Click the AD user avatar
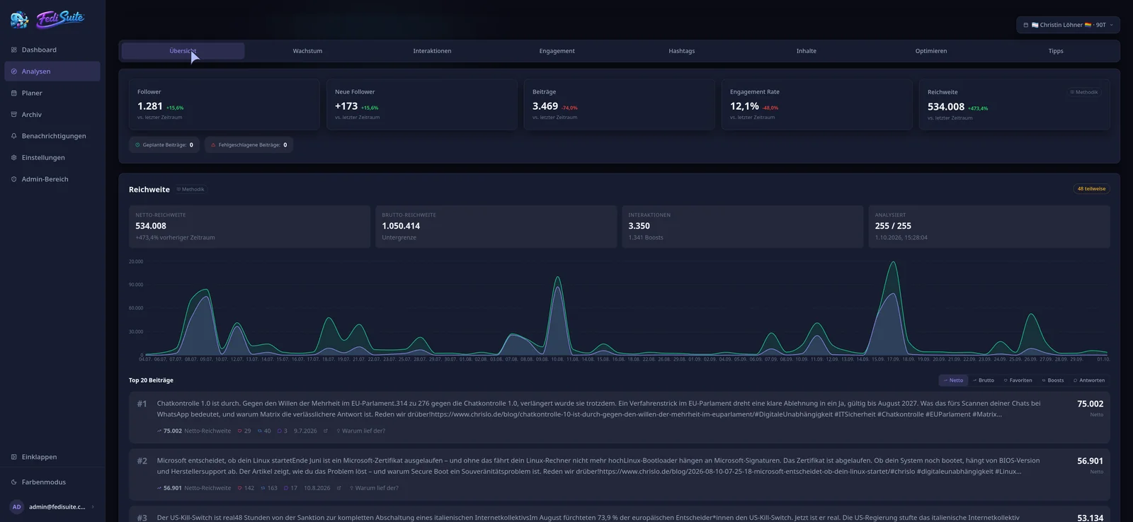The image size is (1133, 522). (17, 507)
